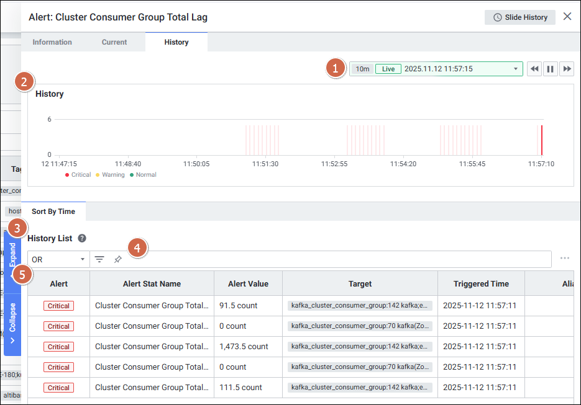Image resolution: width=581 pixels, height=405 pixels.
Task: Pause the live time update
Action: click(x=551, y=69)
